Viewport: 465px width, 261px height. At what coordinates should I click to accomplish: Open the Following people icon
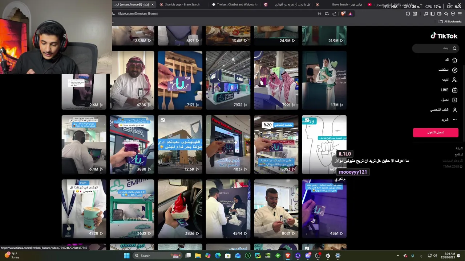tap(454, 80)
